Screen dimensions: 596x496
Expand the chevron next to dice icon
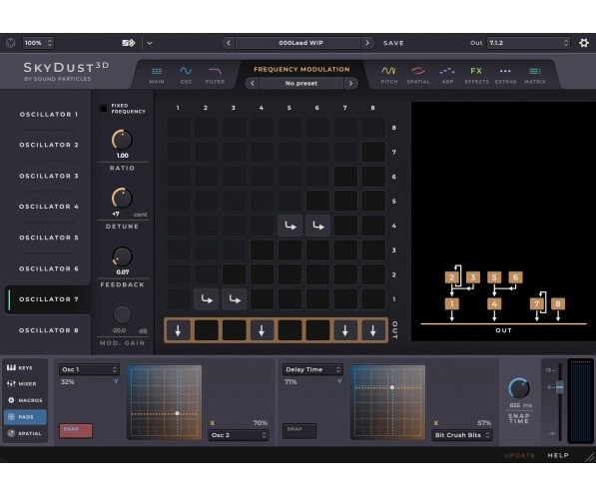pyautogui.click(x=150, y=43)
